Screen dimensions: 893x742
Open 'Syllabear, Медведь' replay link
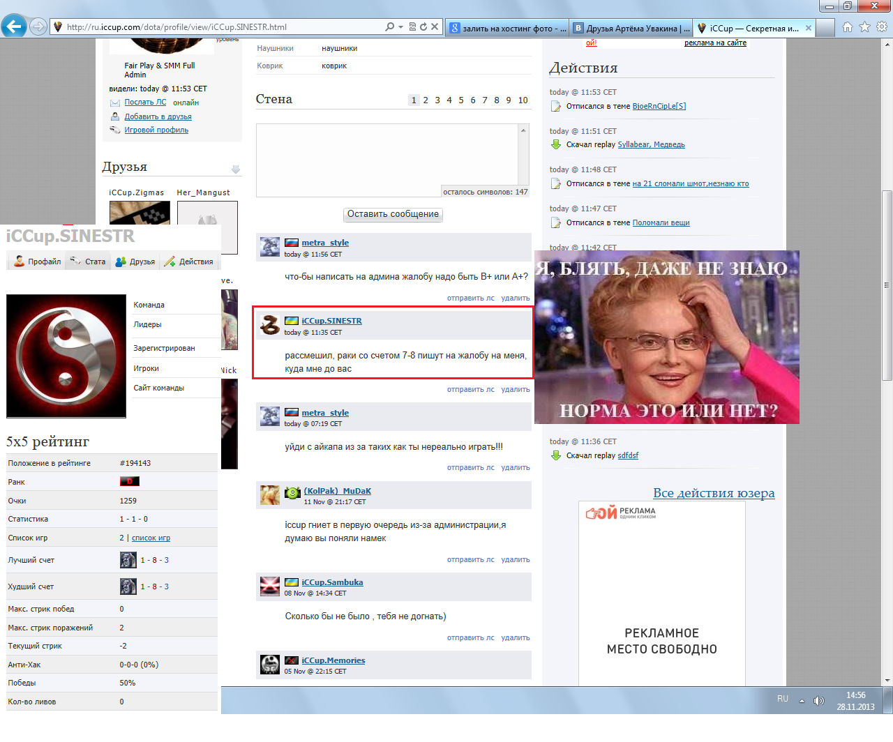pos(651,144)
